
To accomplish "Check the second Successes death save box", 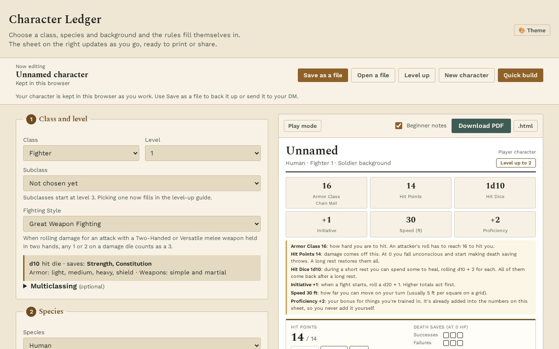I will tap(453, 335).
